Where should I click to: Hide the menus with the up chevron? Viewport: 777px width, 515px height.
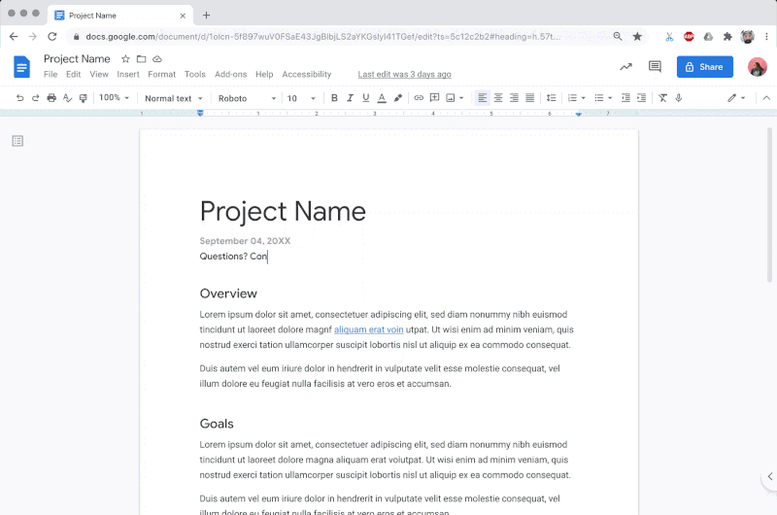coord(766,98)
